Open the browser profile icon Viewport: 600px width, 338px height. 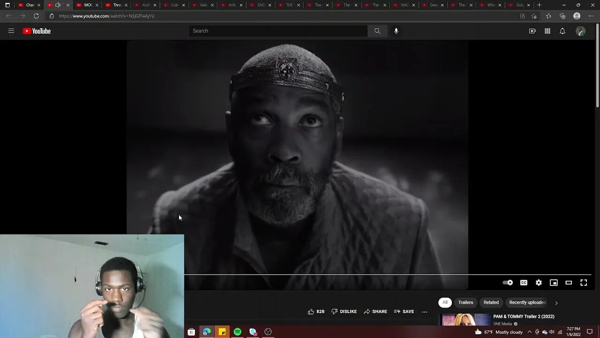coord(577,16)
